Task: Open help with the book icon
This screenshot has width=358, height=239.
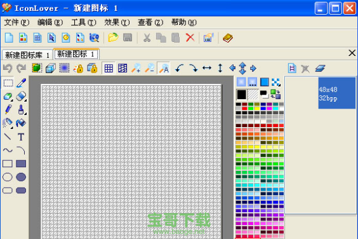Action: pyautogui.click(x=228, y=38)
